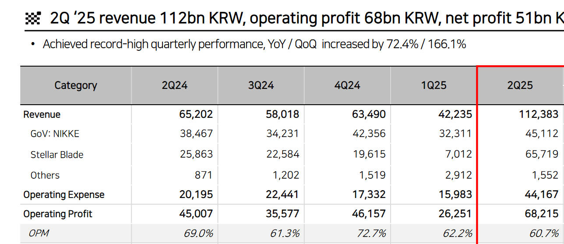Click the OPM value 62.2%

tap(458, 233)
